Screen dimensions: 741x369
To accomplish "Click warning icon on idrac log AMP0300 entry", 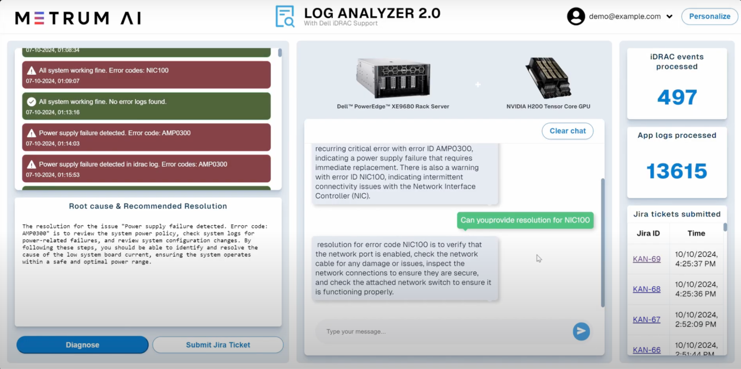I will [x=32, y=164].
